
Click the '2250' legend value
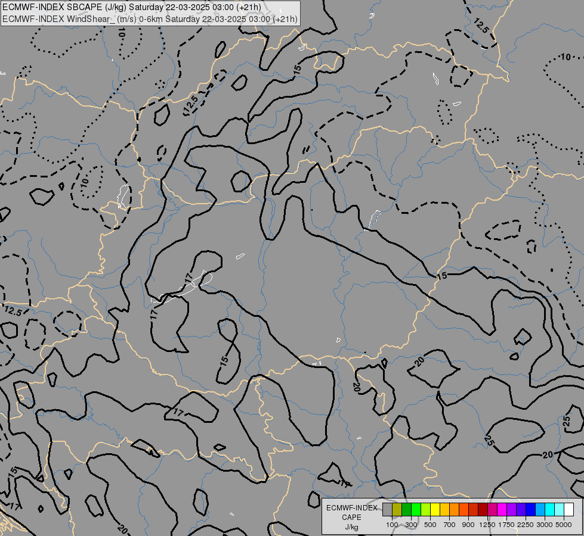tap(526, 525)
